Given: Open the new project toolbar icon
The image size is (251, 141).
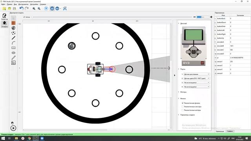Looking at the screenshot, I should point(4,9).
